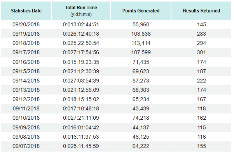
Task: Click run time 0:021:12:56:09
Action: click(81, 90)
